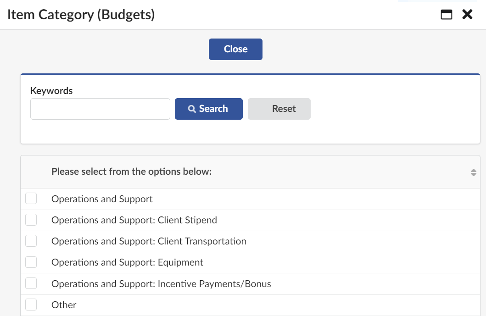Click the 'Operations and Support: Client Transportation' label
Viewport: 486px width, 316px height.
tap(149, 241)
